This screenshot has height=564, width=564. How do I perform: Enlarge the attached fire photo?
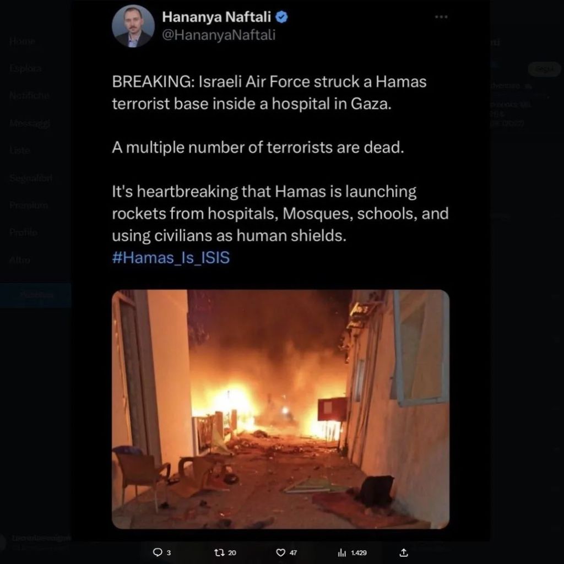pos(280,409)
